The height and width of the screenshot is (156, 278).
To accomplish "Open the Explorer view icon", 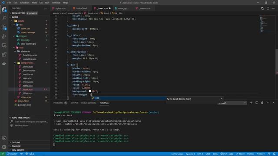I will coord(4,9).
